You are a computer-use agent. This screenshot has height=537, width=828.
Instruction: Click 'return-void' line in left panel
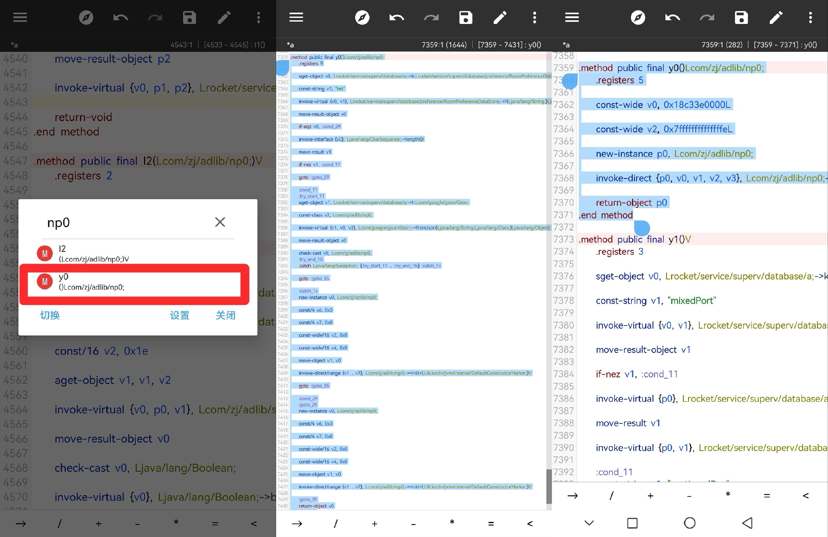coord(83,117)
